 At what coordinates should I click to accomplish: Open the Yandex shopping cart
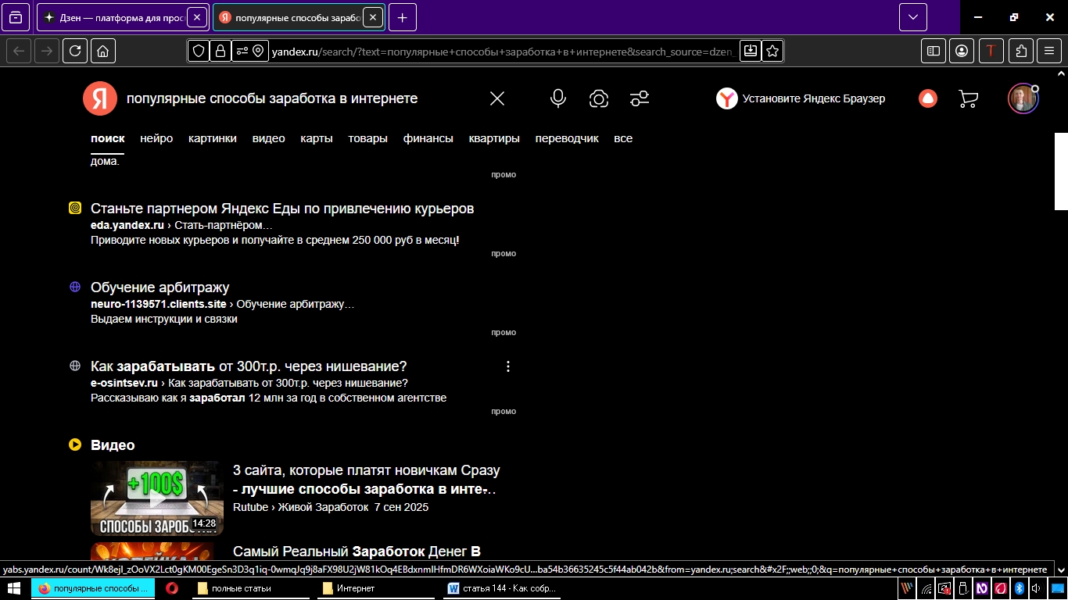(967, 98)
